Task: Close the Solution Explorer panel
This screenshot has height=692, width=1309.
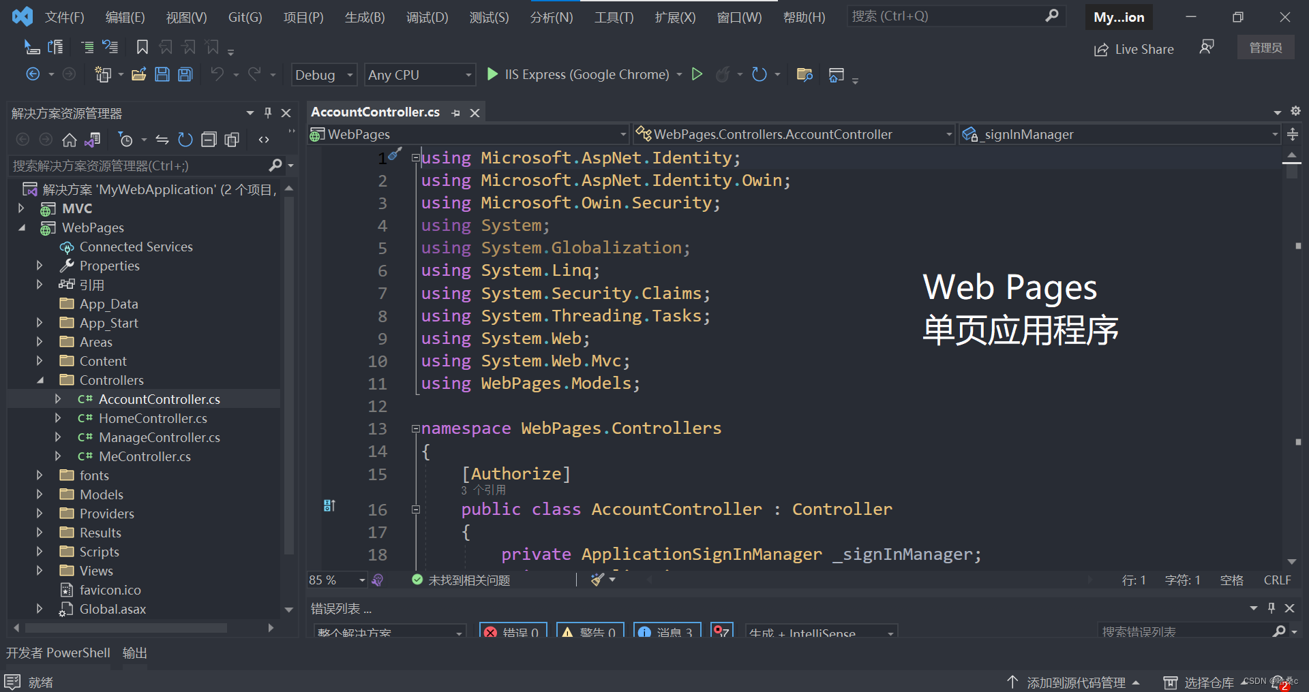Action: pyautogui.click(x=286, y=113)
